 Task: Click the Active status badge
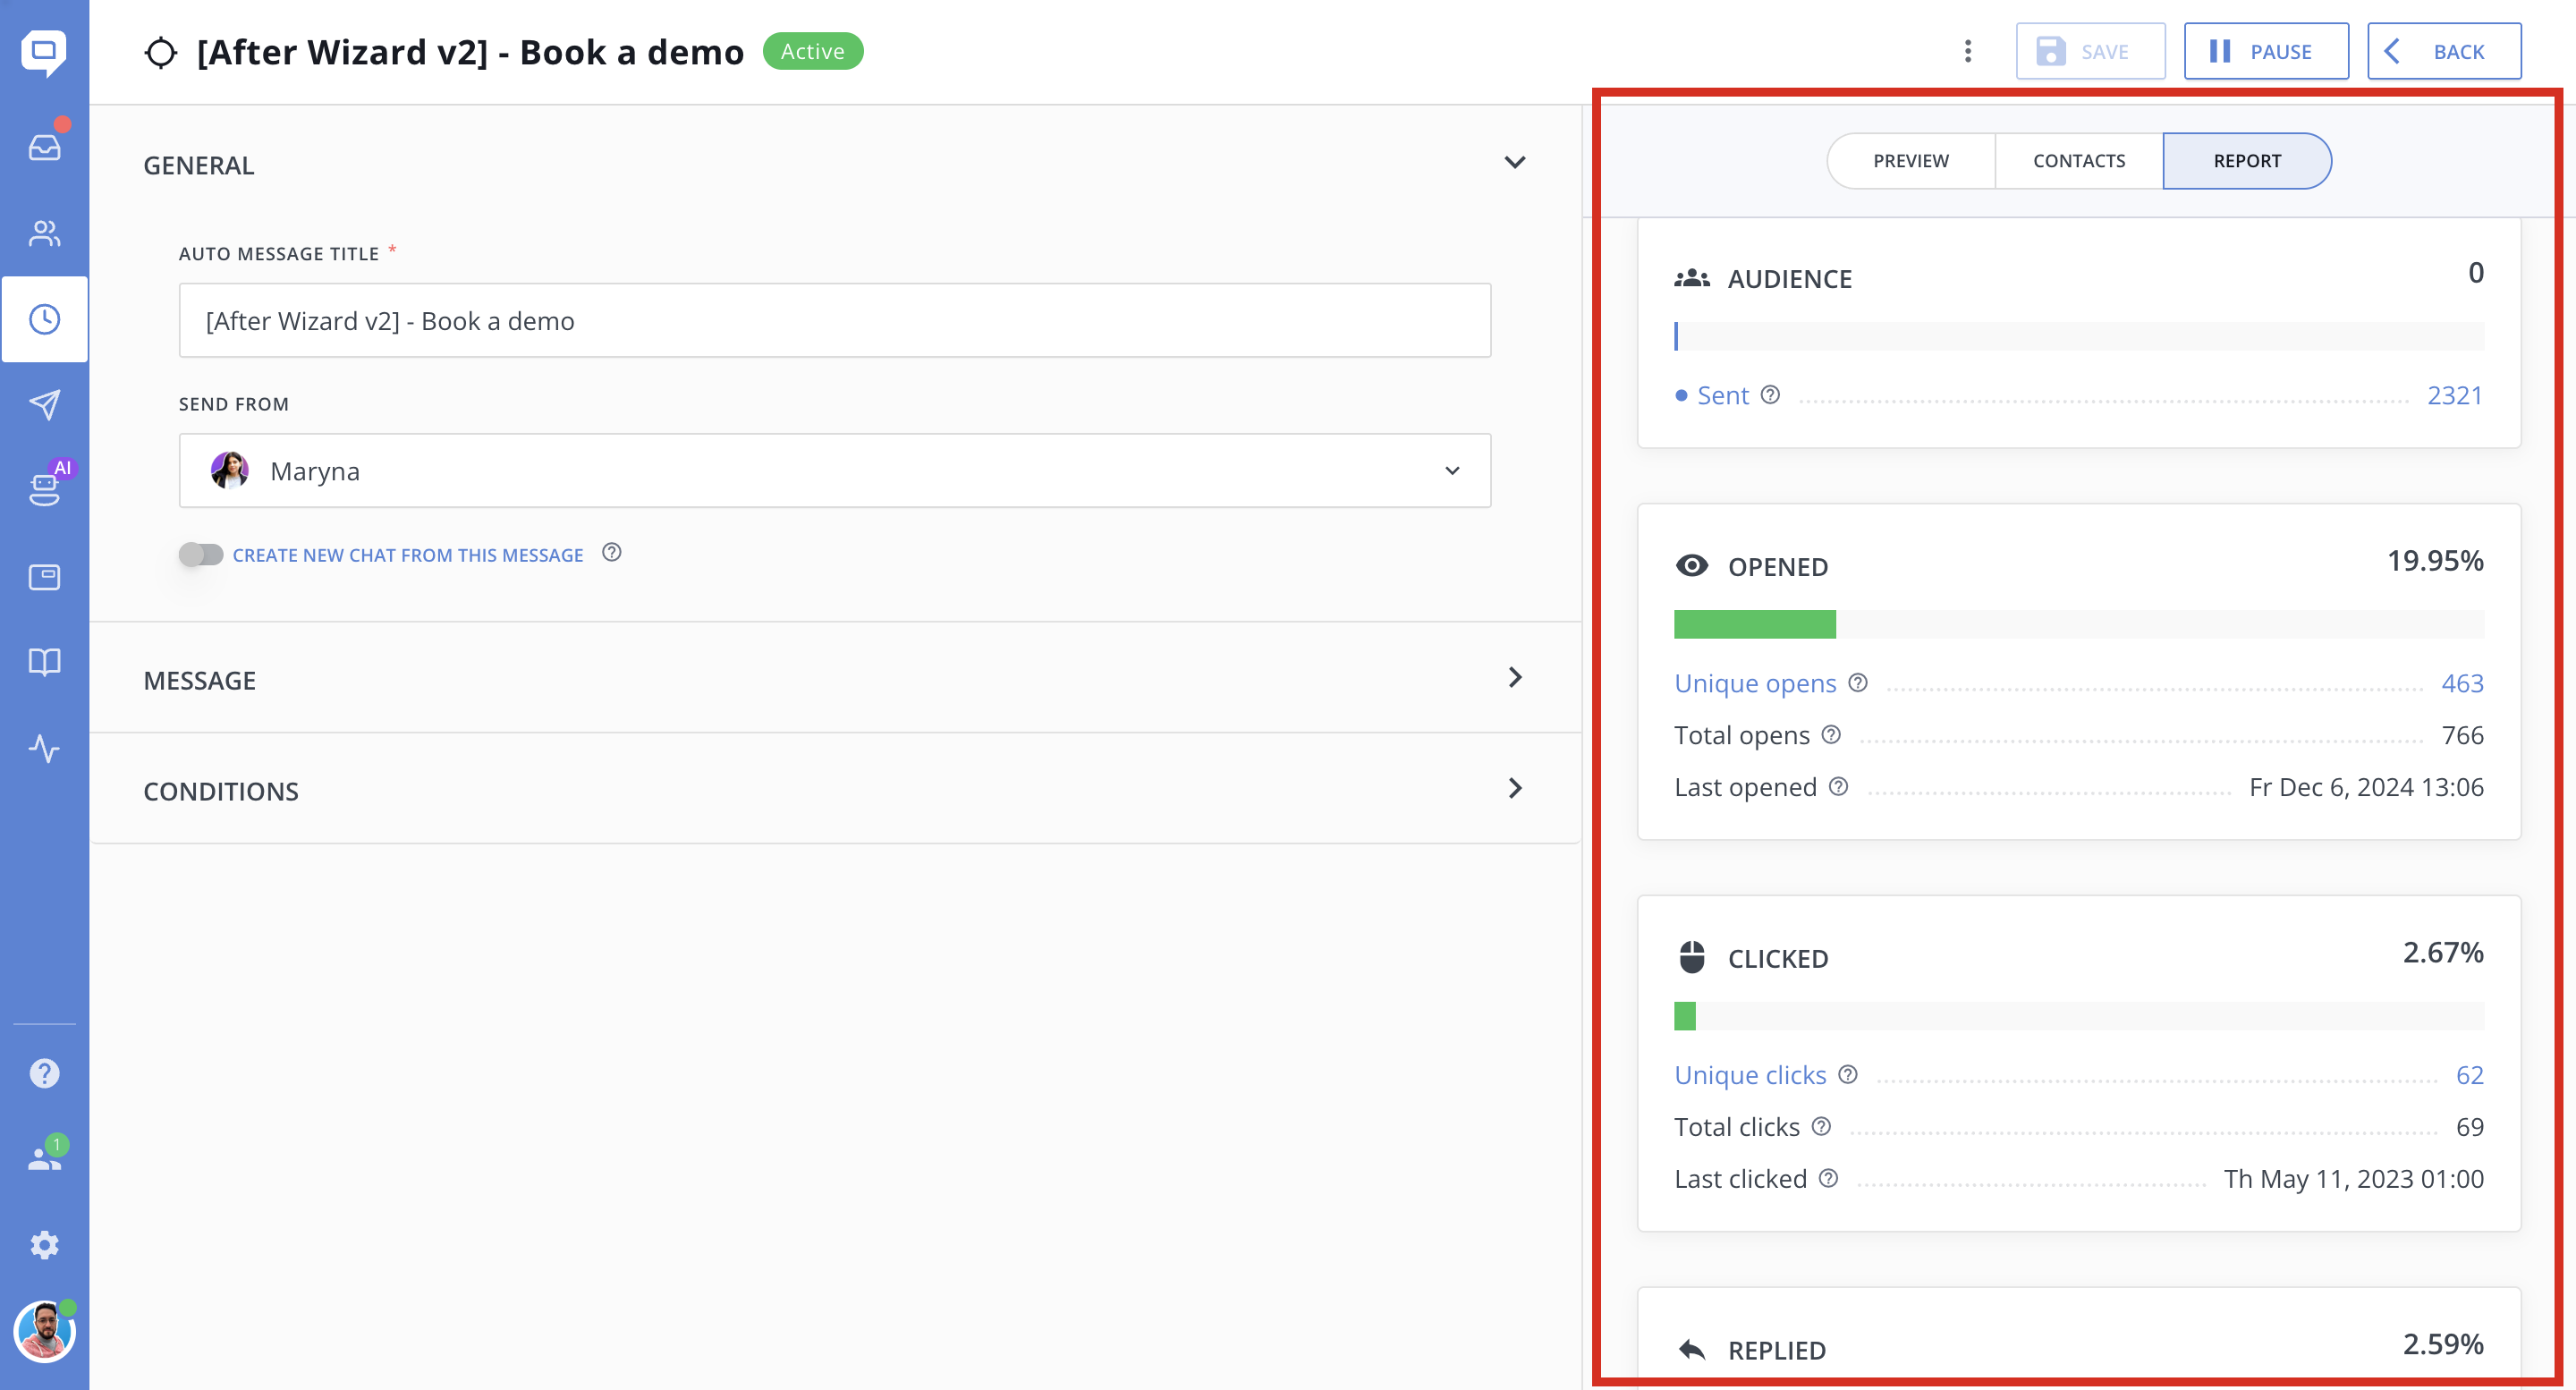pos(812,51)
